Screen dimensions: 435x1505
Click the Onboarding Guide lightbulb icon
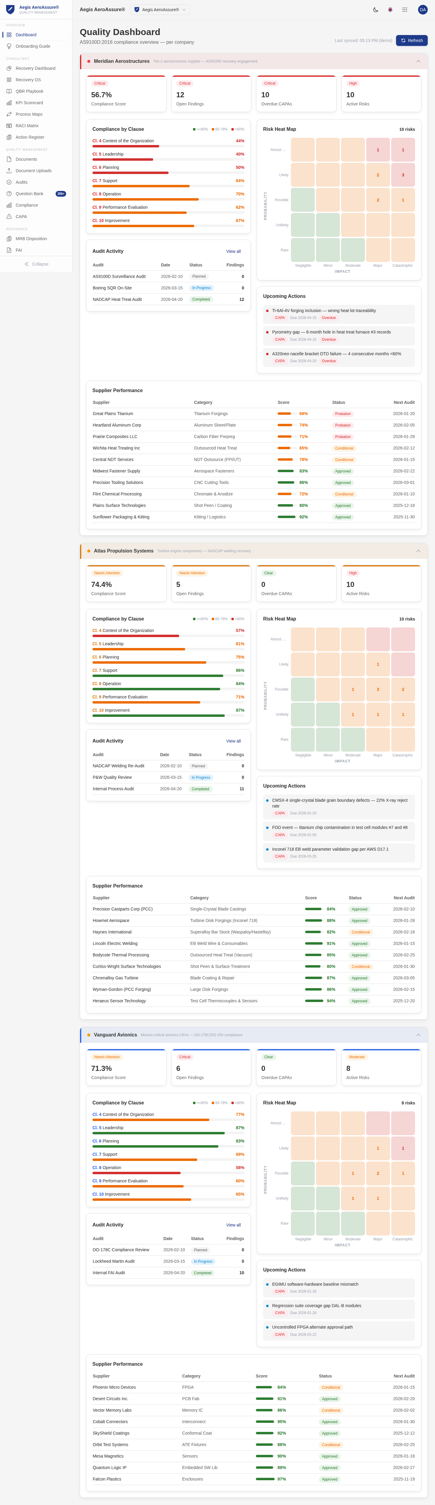(x=9, y=46)
